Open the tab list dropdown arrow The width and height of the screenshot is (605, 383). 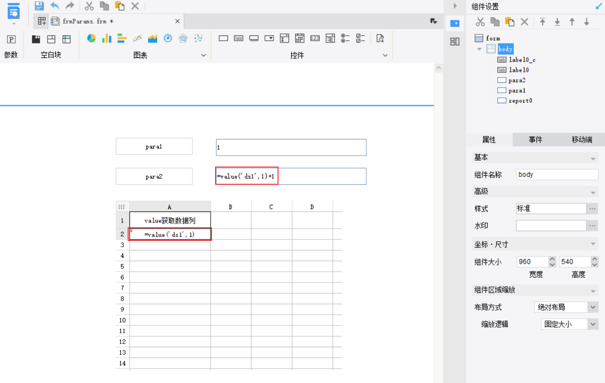(x=433, y=21)
